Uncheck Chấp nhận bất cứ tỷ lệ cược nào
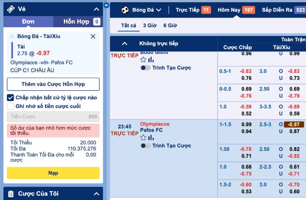 click(11, 98)
